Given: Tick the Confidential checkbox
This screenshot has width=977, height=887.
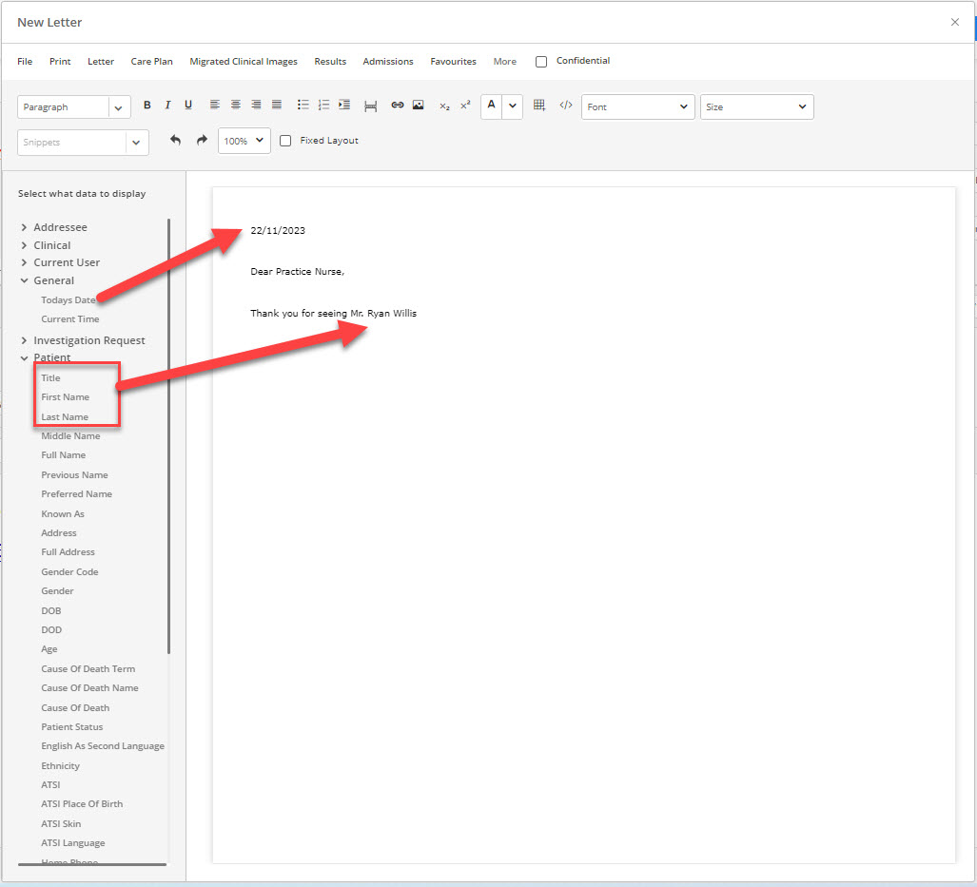Looking at the screenshot, I should 541,62.
